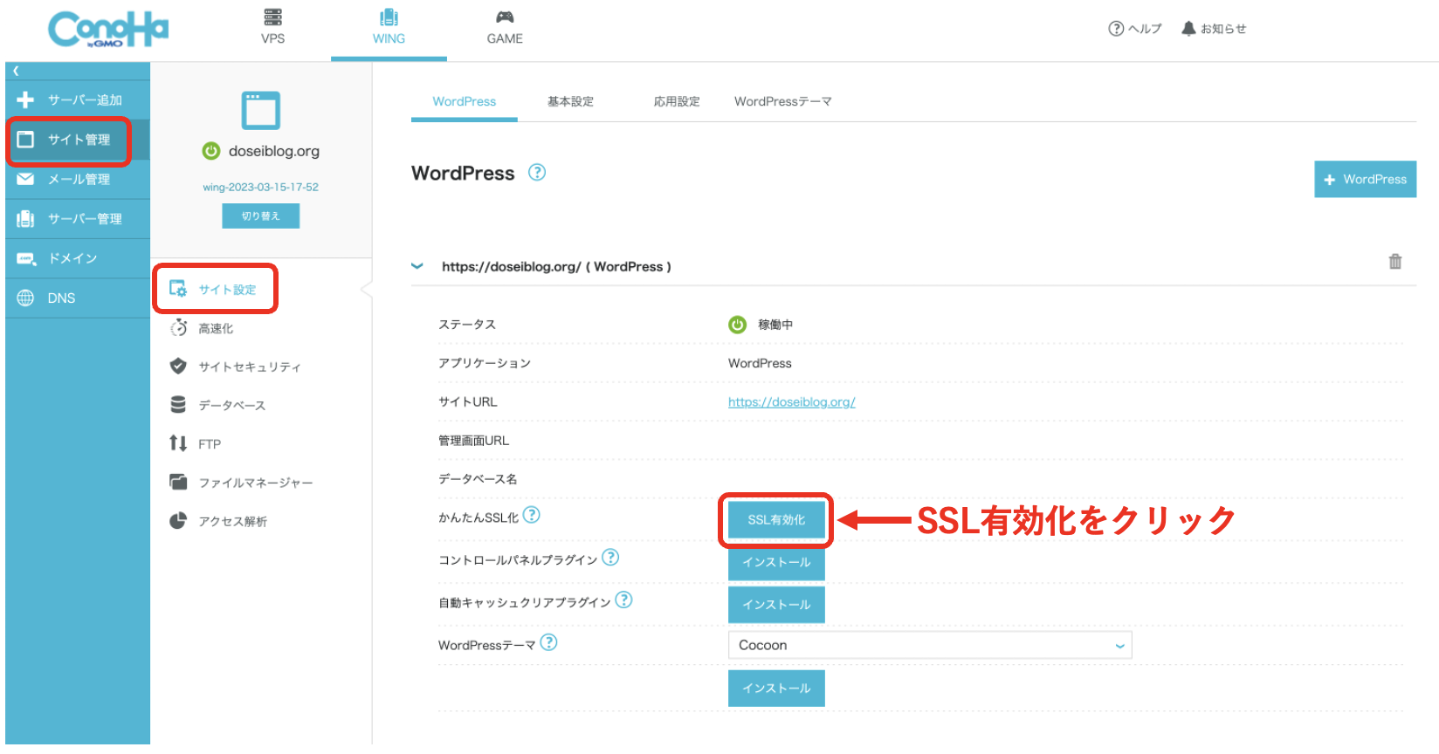This screenshot has height=754, width=1439.
Task: Install the コントロールパネルプラグイン
Action: coord(776,562)
